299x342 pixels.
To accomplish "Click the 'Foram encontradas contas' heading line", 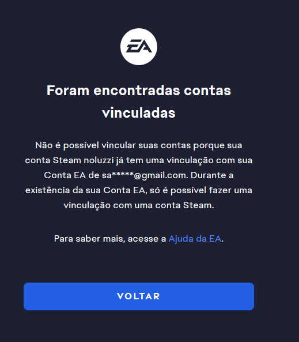I will tap(139, 91).
